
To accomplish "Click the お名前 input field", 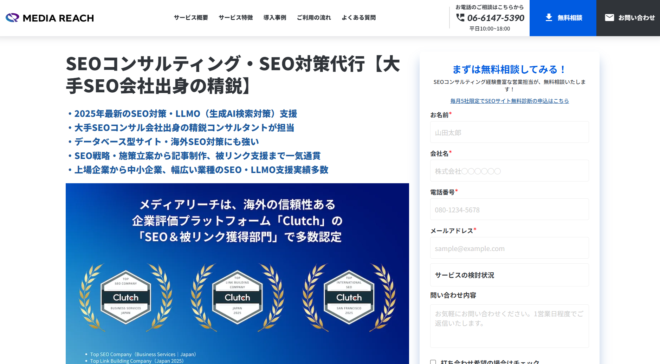I will point(509,132).
